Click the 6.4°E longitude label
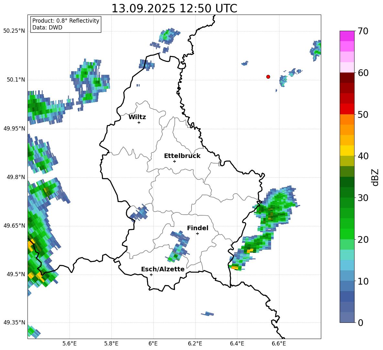Image resolution: width=383 pixels, height=350 pixels. click(x=237, y=344)
